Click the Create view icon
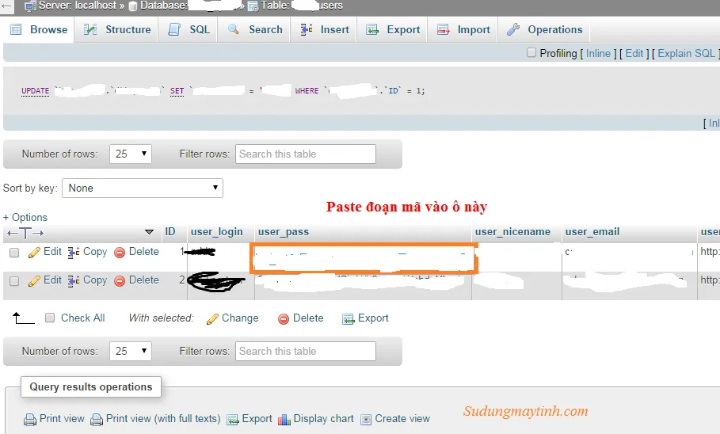 (x=366, y=420)
